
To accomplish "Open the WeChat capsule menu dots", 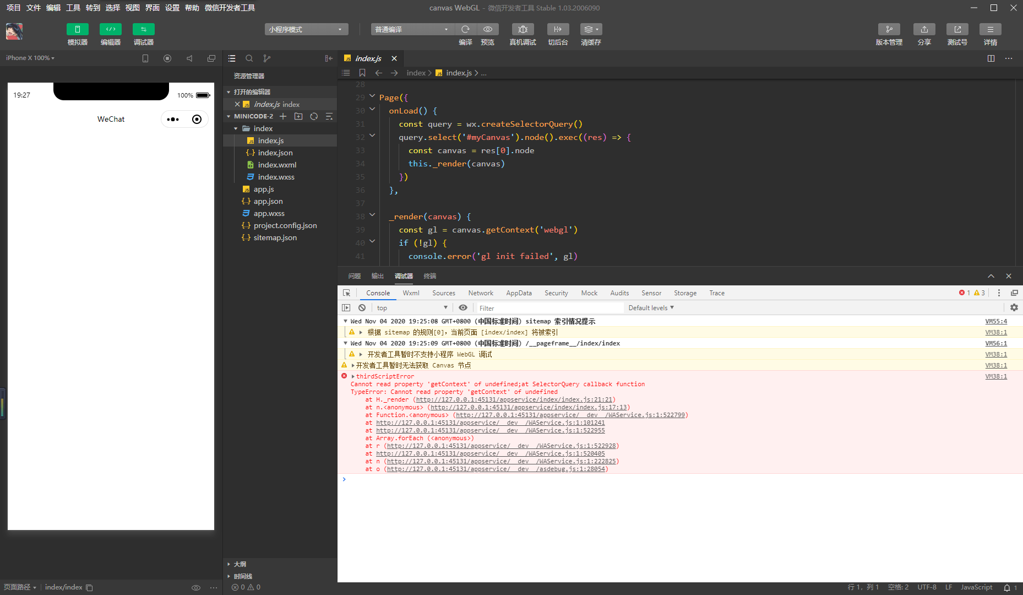I will (173, 120).
